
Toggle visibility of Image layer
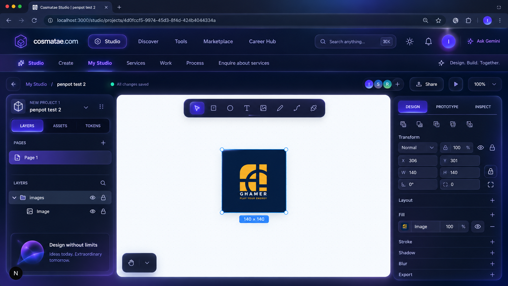point(93,211)
